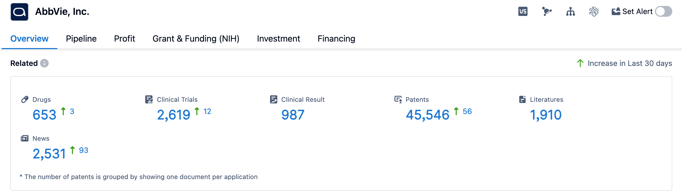Open the Profit tab
682x195 pixels.
tap(124, 39)
